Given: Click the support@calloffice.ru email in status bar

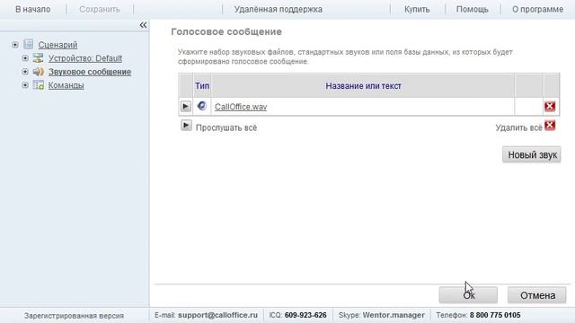Looking at the screenshot, I should click(x=217, y=315).
